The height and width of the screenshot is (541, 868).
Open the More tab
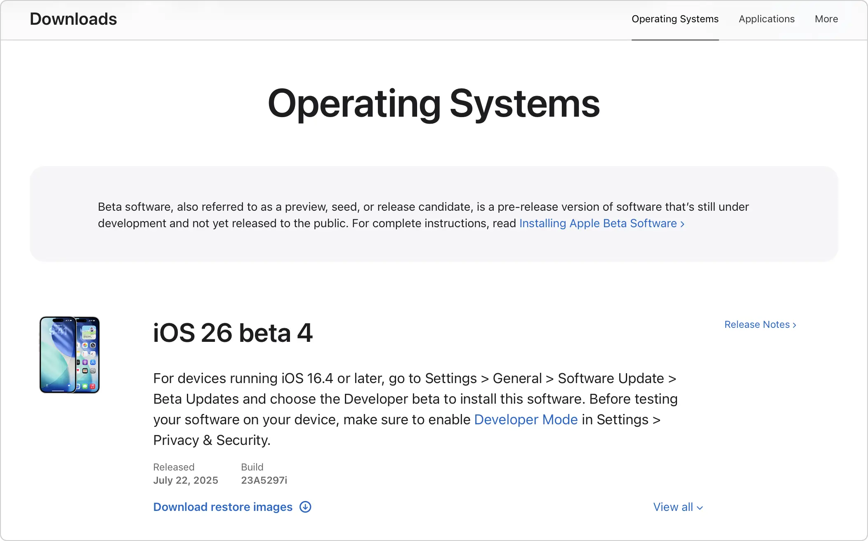826,19
